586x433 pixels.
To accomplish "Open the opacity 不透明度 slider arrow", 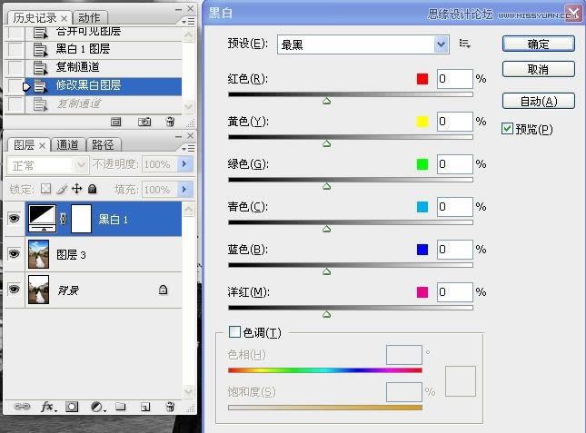I will (x=185, y=164).
